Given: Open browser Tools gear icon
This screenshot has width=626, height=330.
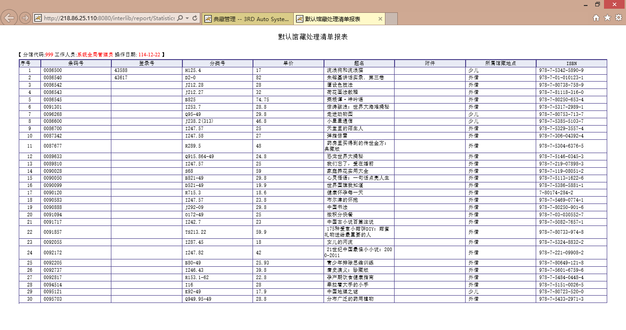Looking at the screenshot, I should 618,18.
